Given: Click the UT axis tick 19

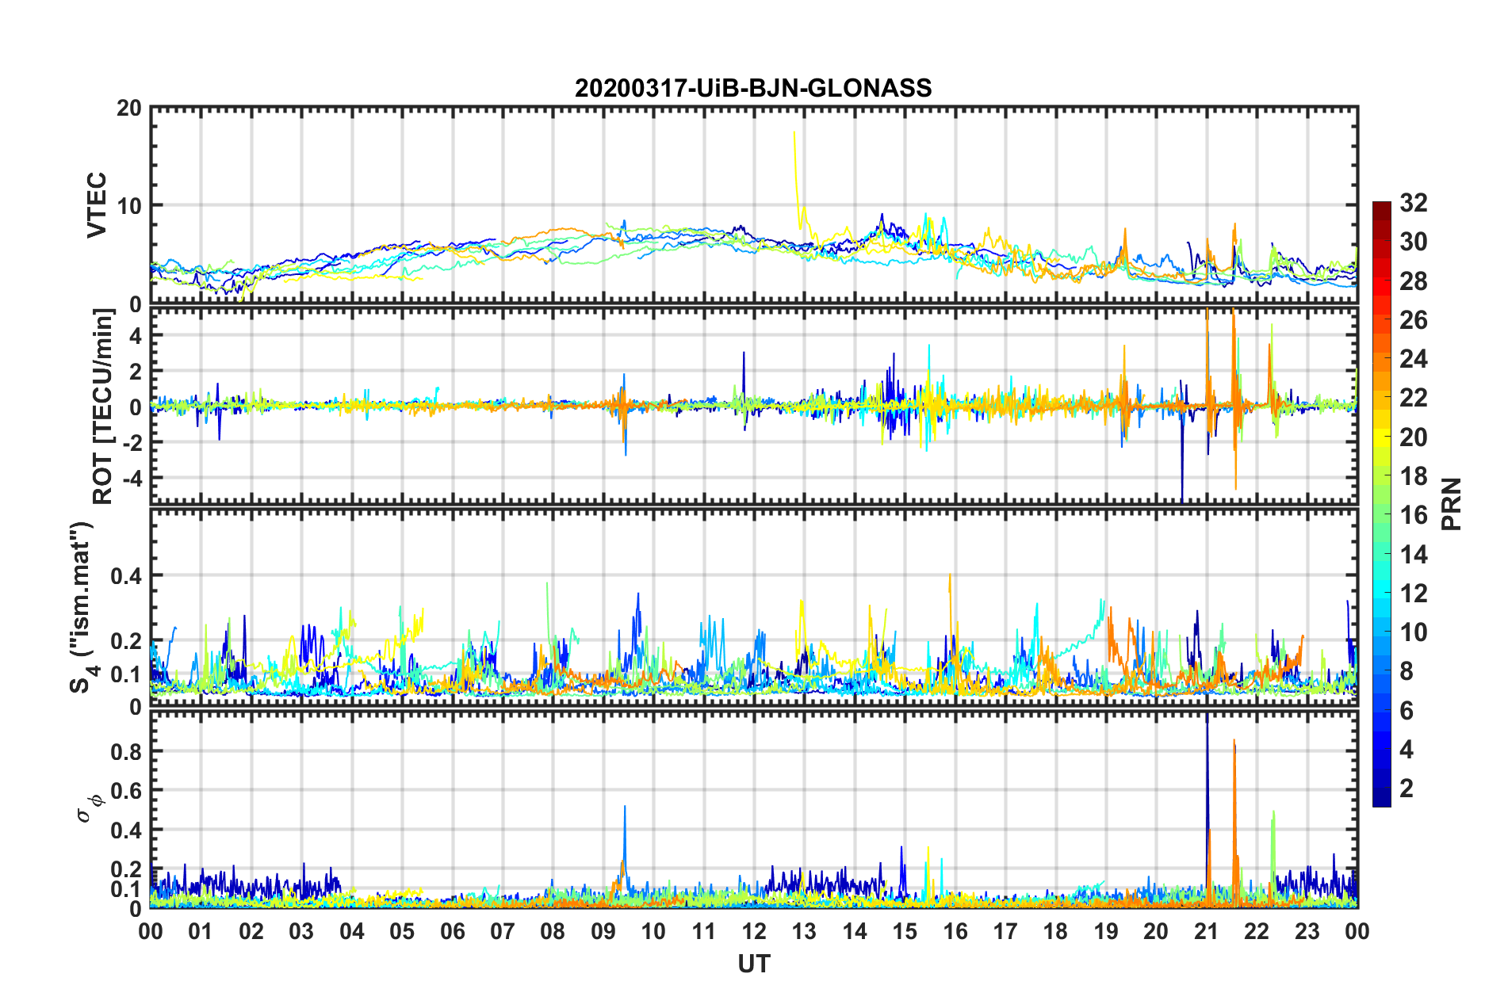Looking at the screenshot, I should pos(1106,931).
